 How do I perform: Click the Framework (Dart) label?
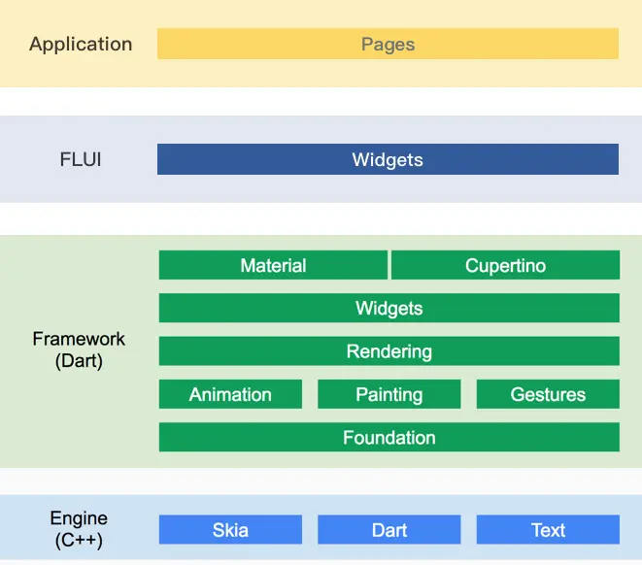(79, 349)
